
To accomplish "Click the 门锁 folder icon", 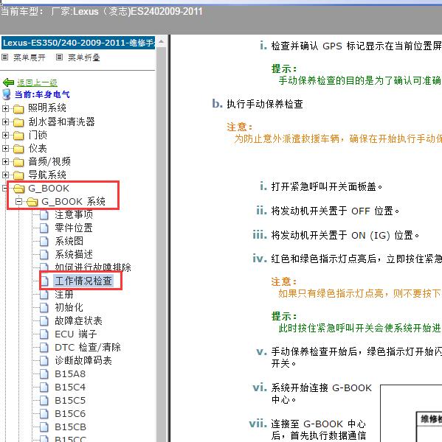I will click(x=18, y=136).
